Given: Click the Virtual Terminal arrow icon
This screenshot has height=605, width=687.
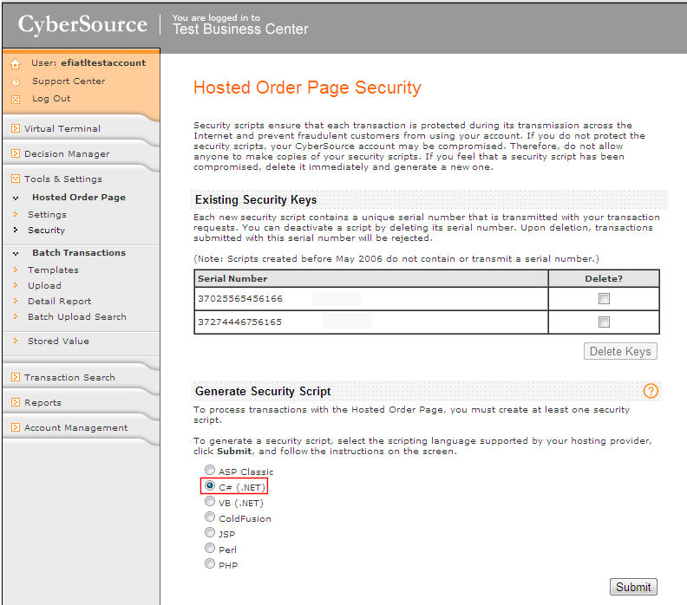Looking at the screenshot, I should pos(16,128).
